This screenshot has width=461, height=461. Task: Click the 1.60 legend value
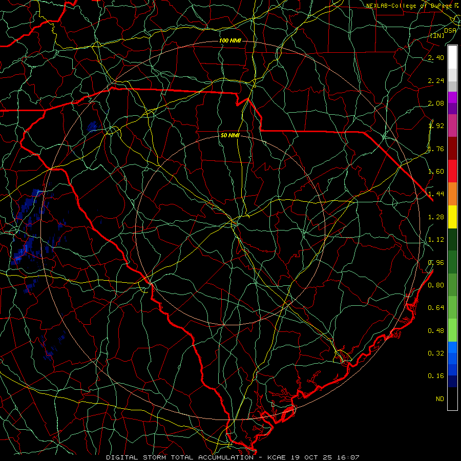[x=436, y=172]
